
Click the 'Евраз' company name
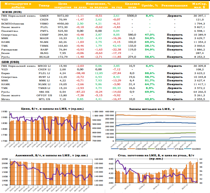tap(5, 73)
